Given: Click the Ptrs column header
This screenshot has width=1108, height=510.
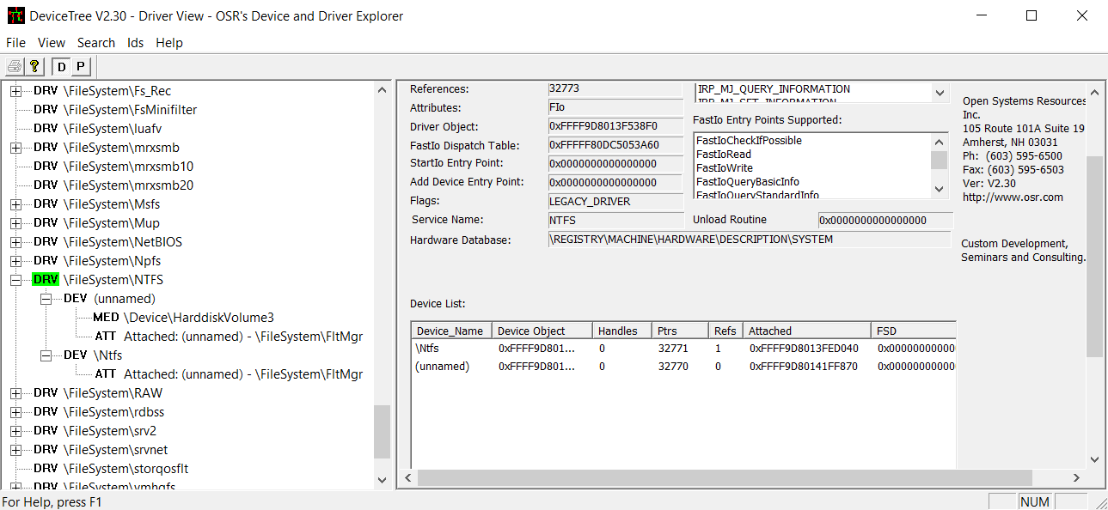Looking at the screenshot, I should point(680,331).
